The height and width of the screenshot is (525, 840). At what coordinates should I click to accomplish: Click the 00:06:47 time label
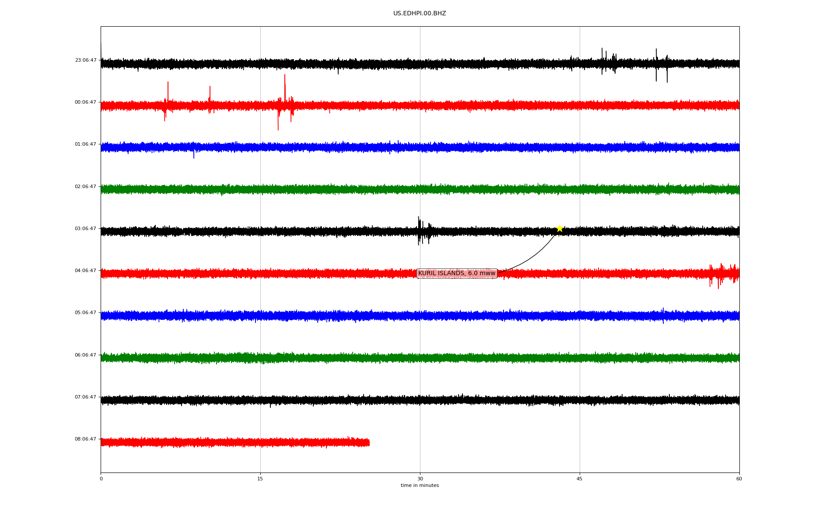(86, 102)
